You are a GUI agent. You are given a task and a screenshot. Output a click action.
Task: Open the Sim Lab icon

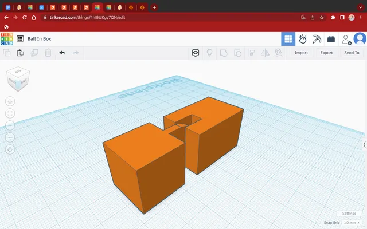(303, 39)
